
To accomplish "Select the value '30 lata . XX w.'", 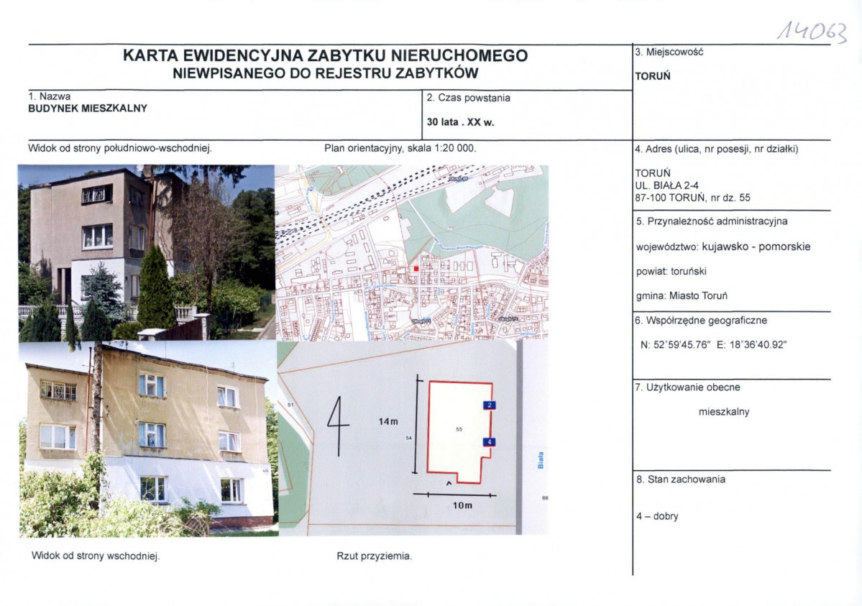I will pos(461,122).
